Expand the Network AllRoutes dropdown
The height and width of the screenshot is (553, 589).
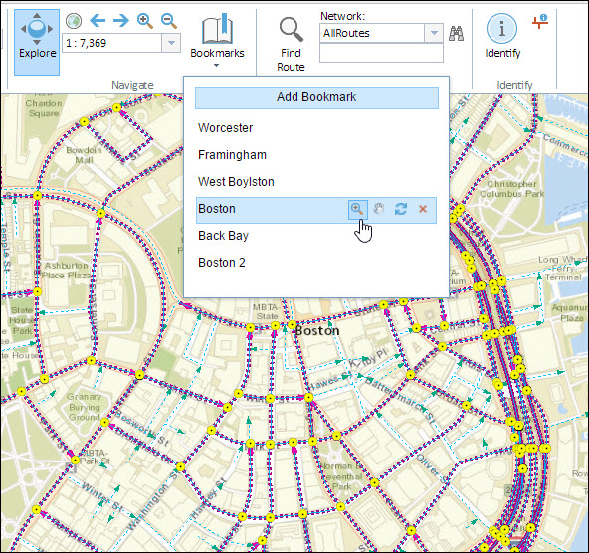click(x=434, y=33)
